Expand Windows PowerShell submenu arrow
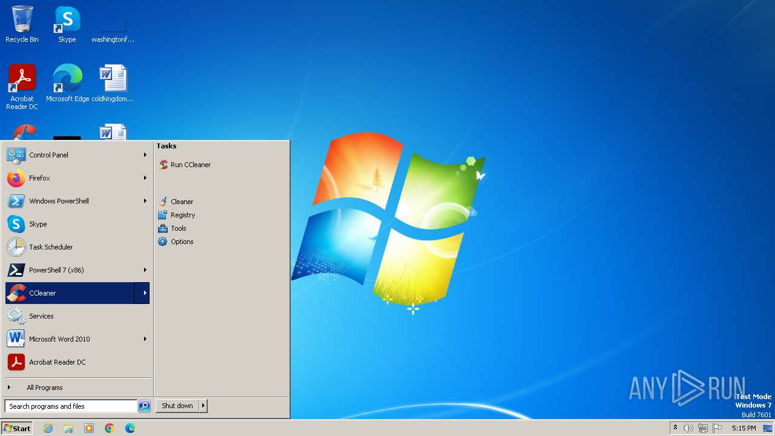This screenshot has height=436, width=775. click(x=145, y=201)
